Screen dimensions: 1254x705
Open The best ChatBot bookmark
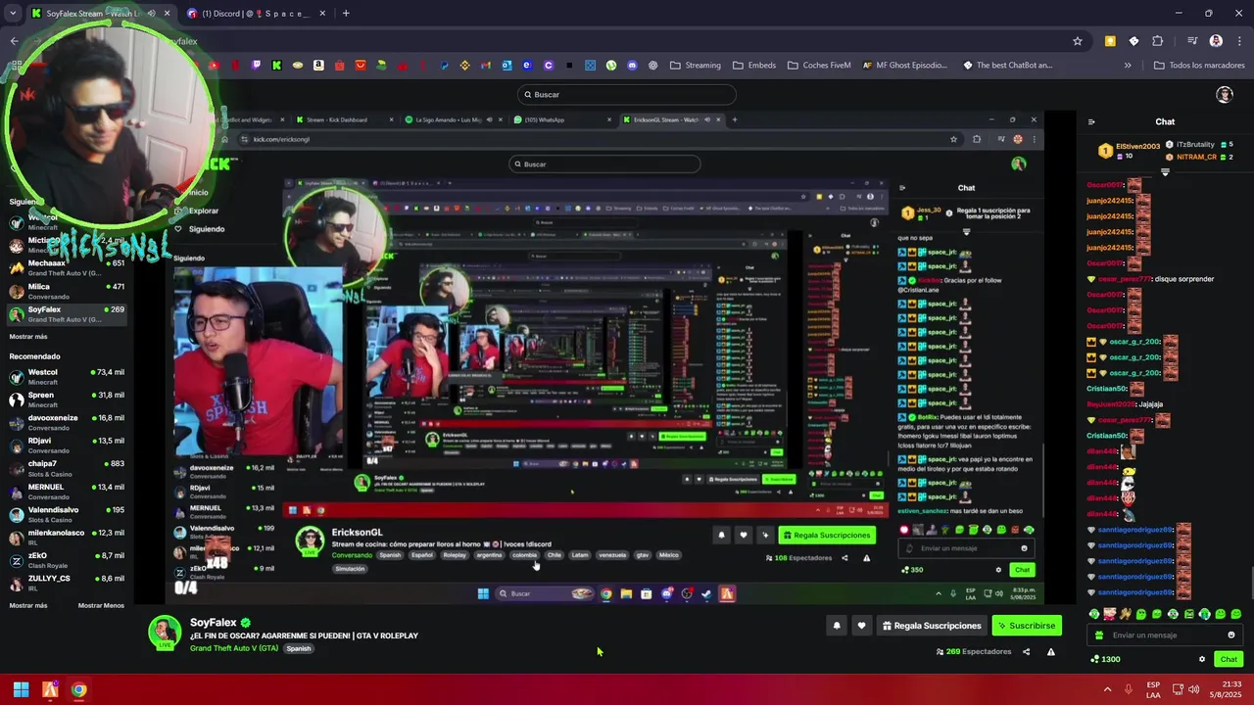(x=1008, y=66)
